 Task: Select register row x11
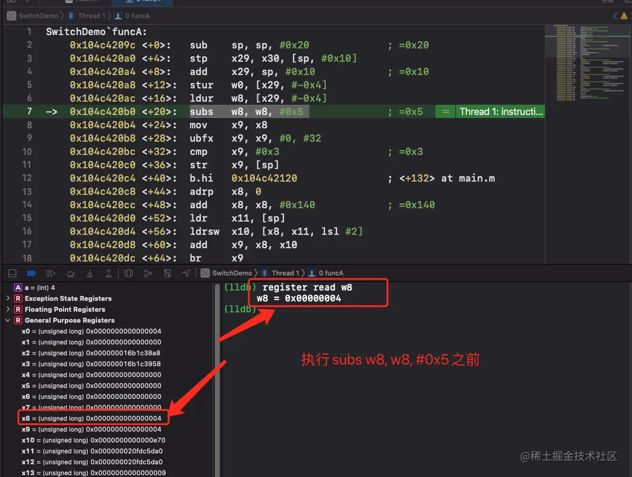pyautogui.click(x=92, y=451)
